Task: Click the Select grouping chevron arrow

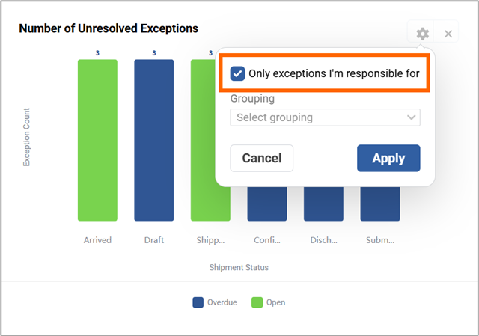Action: pos(412,117)
